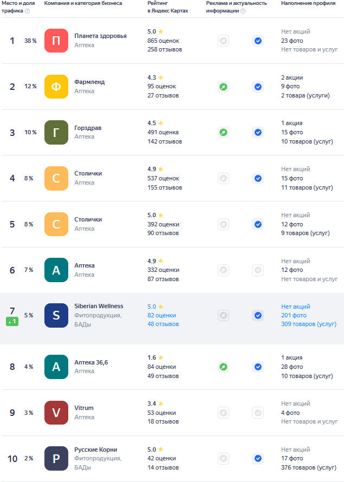Click the blue '5.0' rating of Siberian Wellness
Screen dimensions: 344x482
152,307
